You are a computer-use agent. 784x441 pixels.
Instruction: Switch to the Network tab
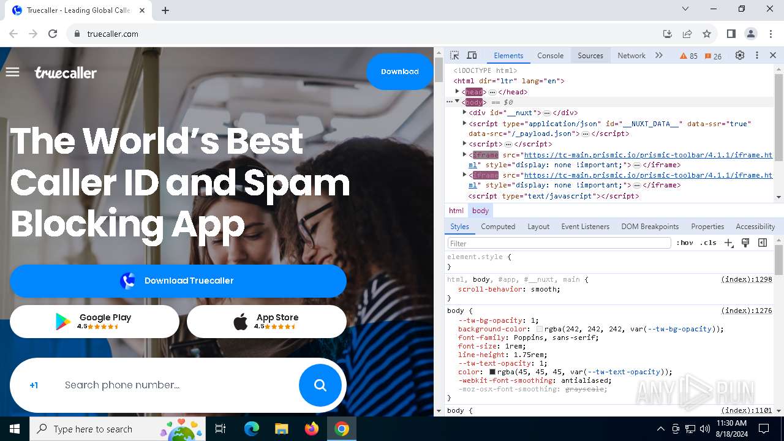tap(631, 55)
